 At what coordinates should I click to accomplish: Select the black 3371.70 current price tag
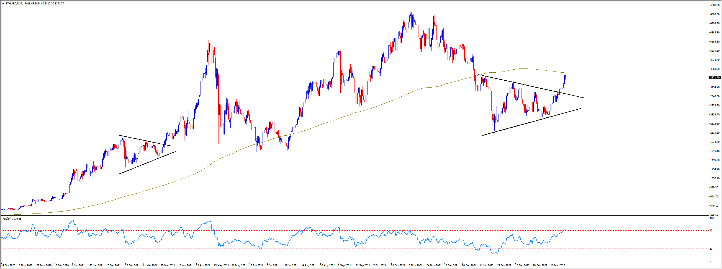715,78
